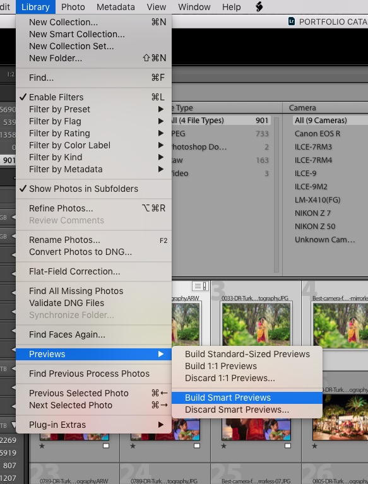This screenshot has height=484, width=368.
Task: Click the star rating under thumbnail 25
Action: tap(224, 446)
